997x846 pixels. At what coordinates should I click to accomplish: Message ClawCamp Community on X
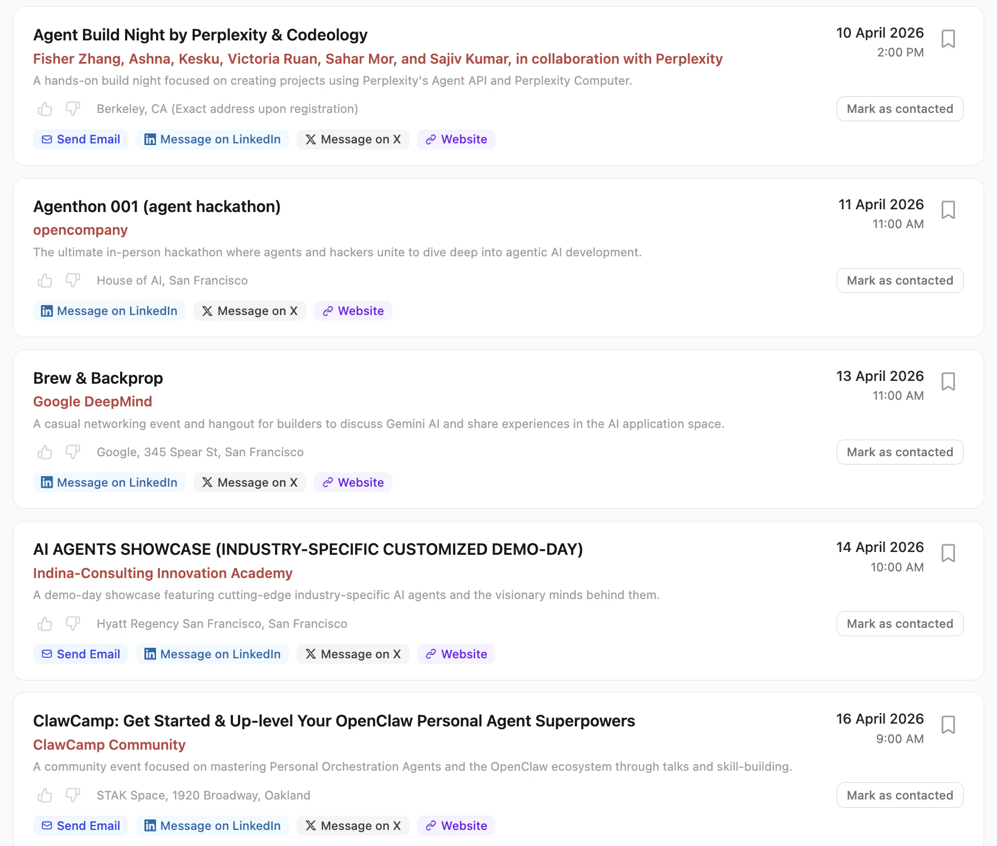353,826
